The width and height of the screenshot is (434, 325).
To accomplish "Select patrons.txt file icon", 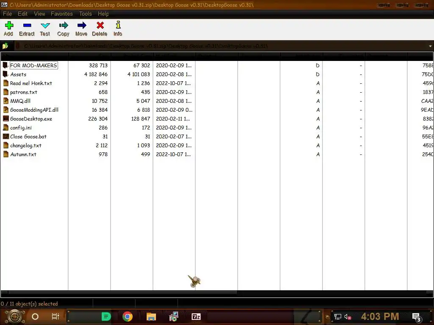I will click(6, 92).
